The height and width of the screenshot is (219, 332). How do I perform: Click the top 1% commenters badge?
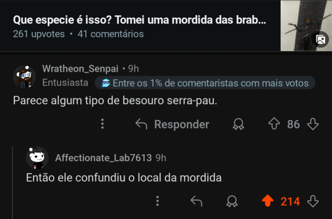[x=205, y=83]
